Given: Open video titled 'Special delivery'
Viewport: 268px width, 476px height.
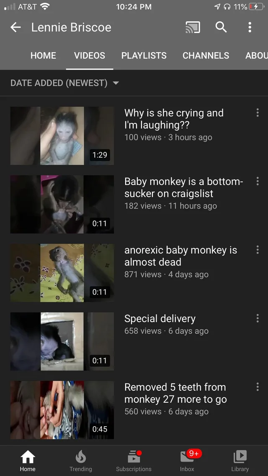Looking at the screenshot, I should [x=160, y=319].
